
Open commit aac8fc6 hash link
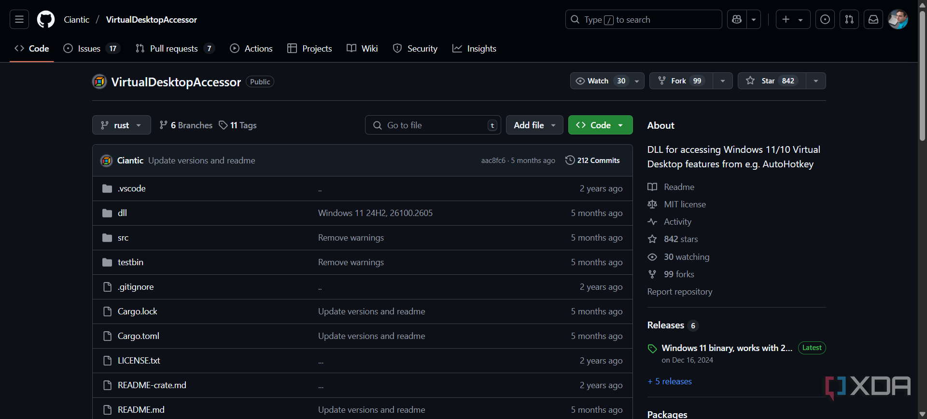[493, 161]
